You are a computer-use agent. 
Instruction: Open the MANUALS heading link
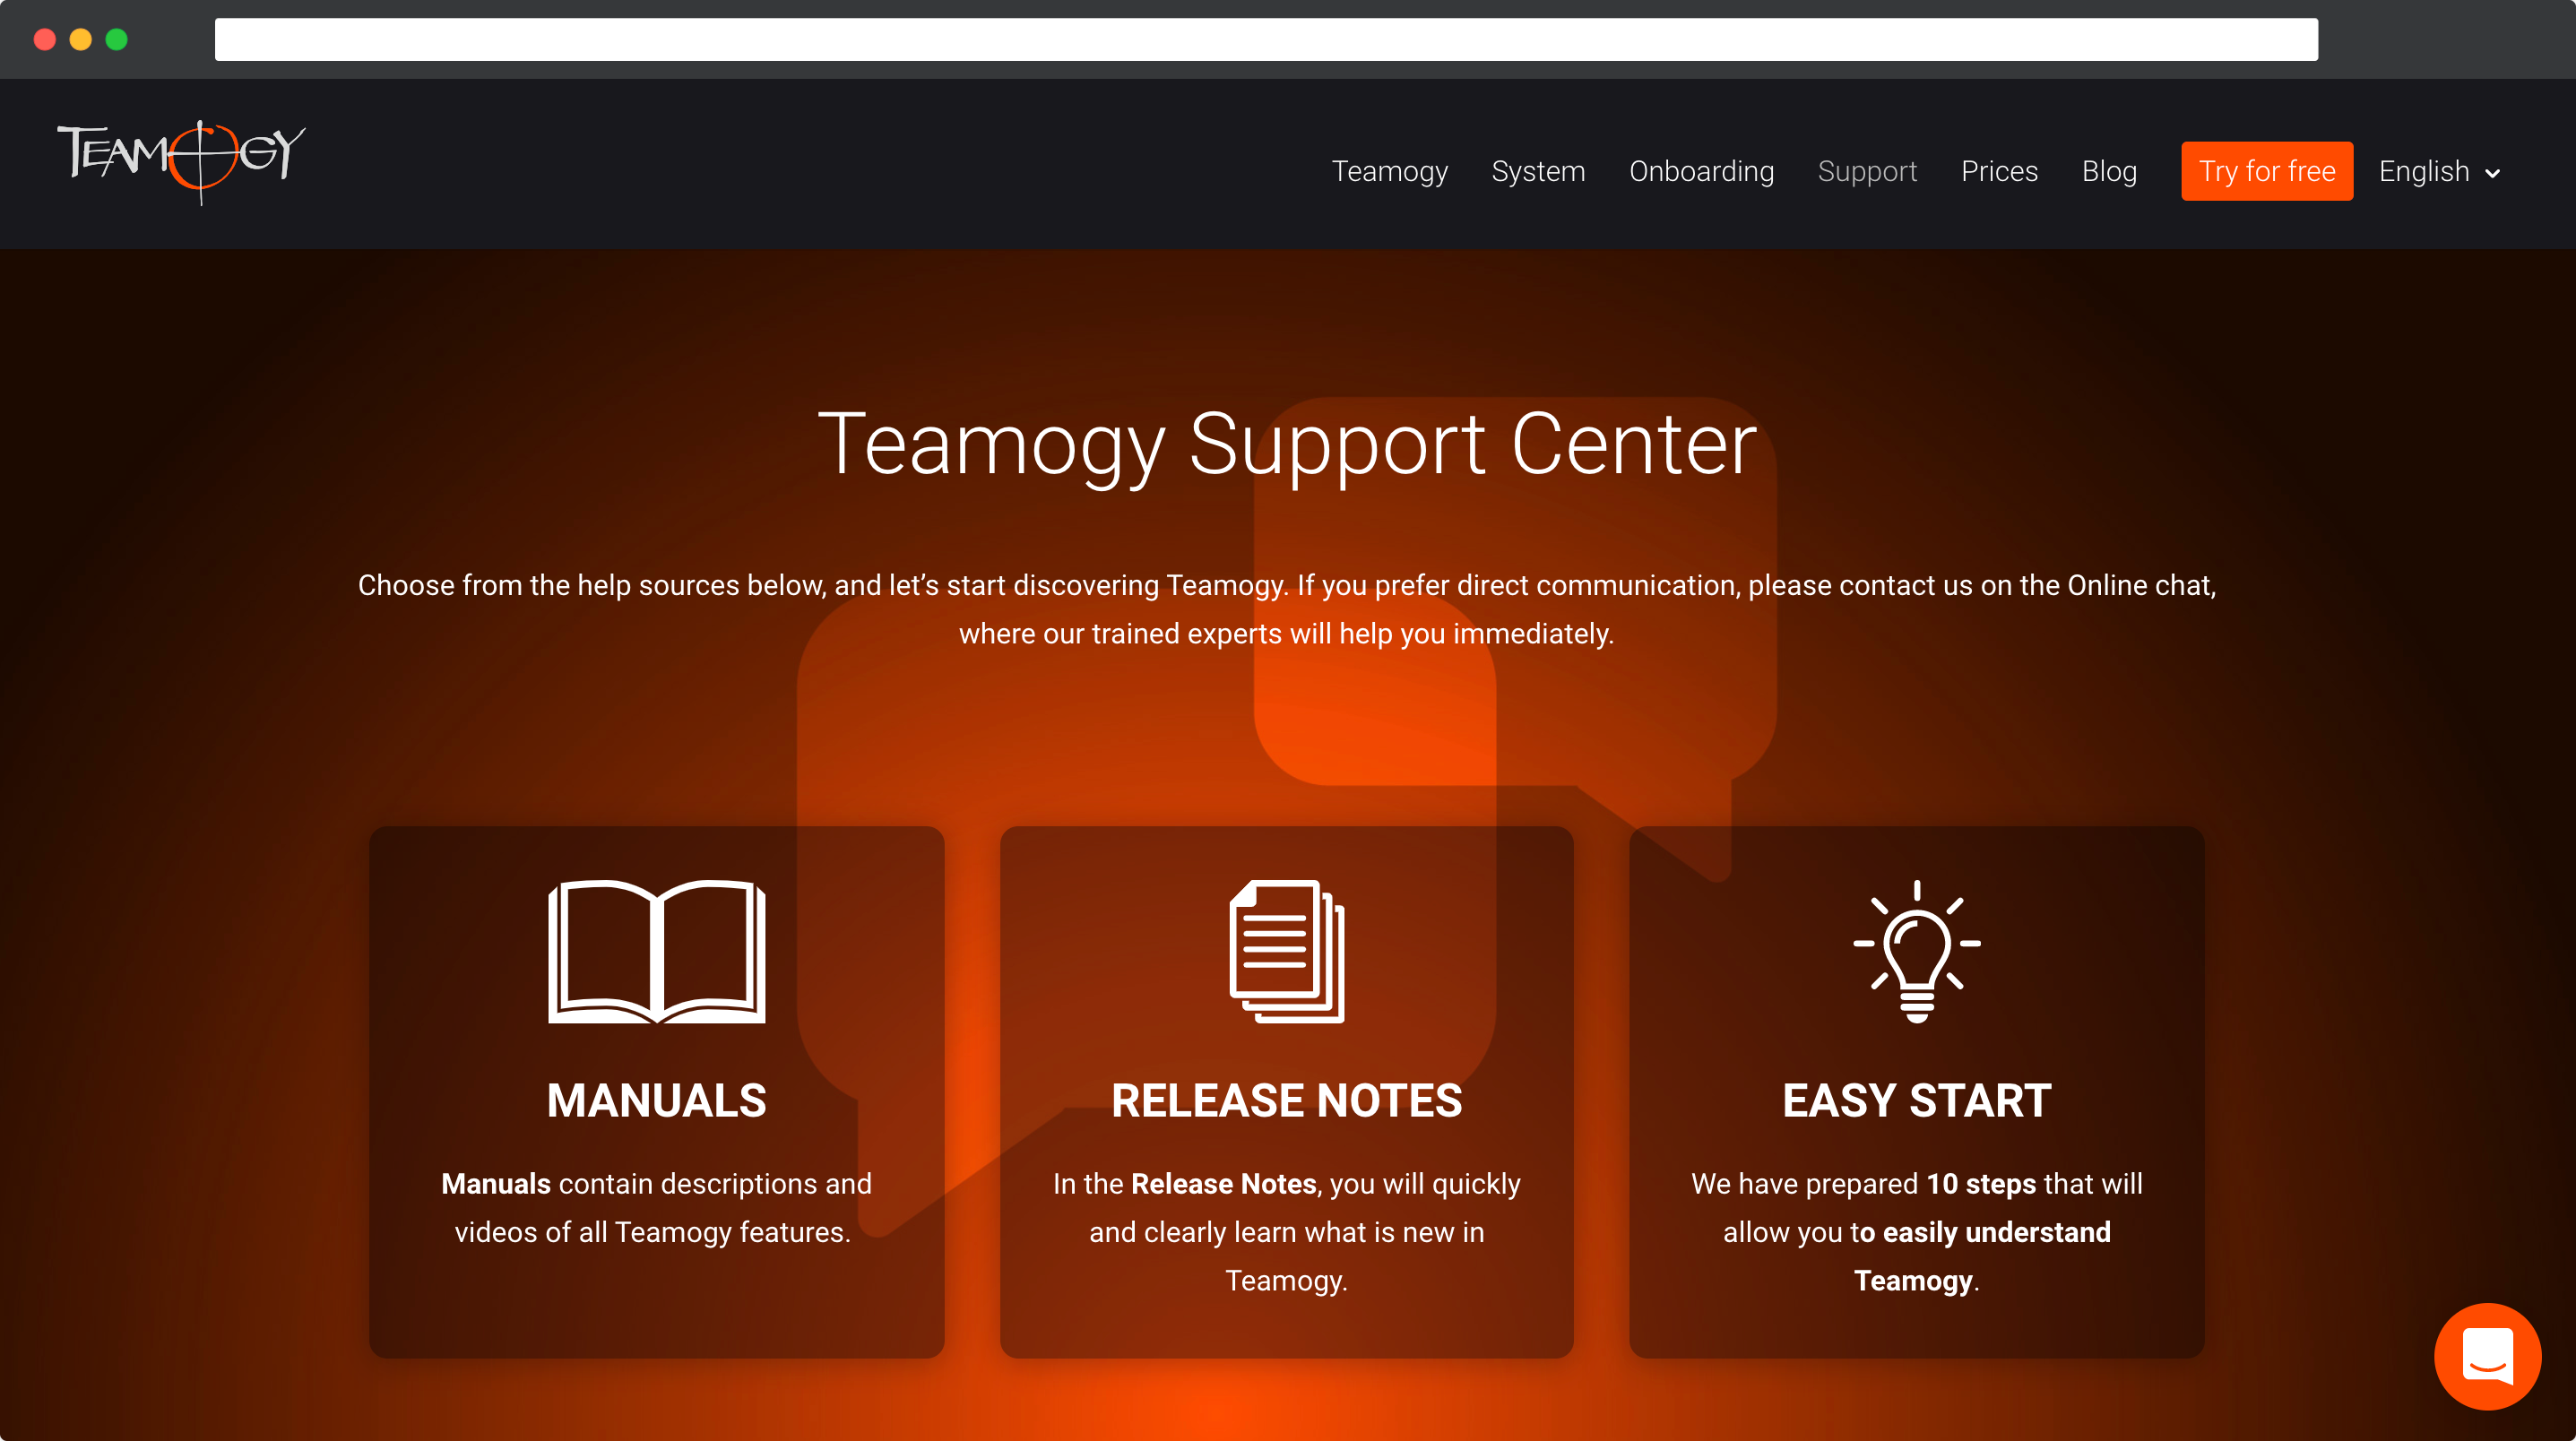click(x=657, y=1100)
